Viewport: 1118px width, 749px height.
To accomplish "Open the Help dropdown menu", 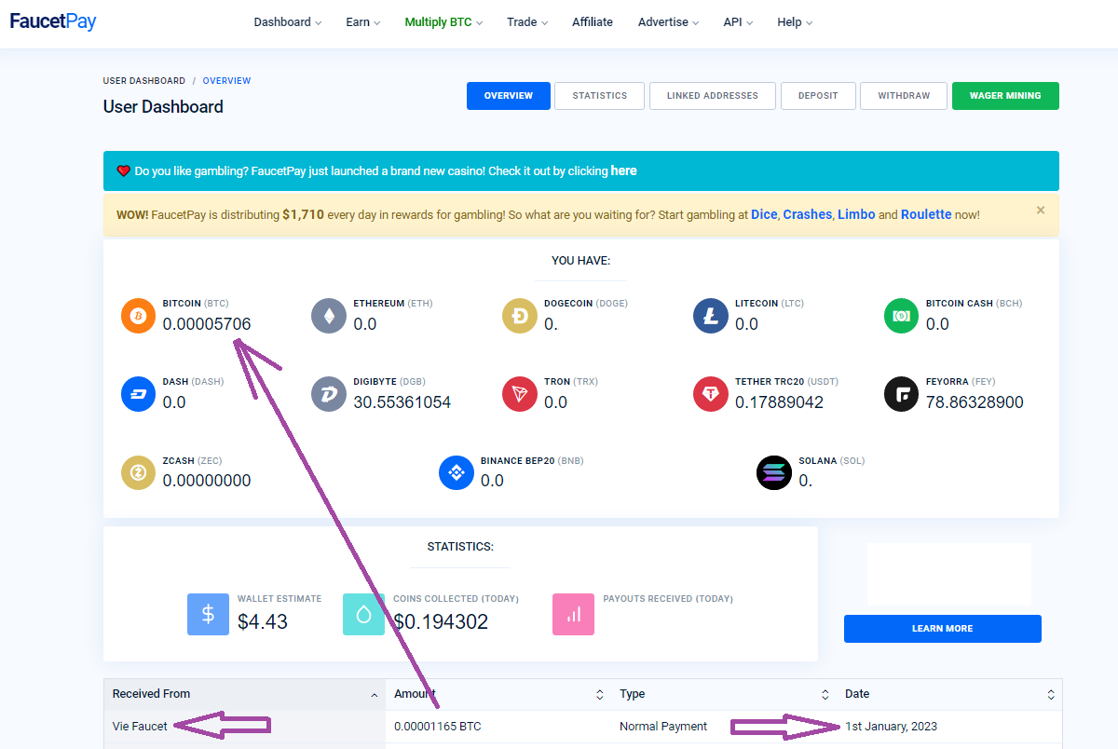I will point(795,22).
